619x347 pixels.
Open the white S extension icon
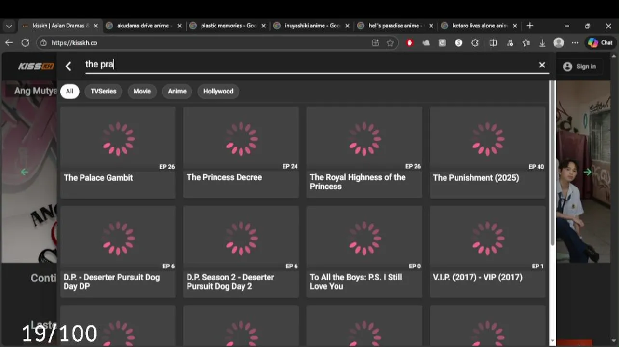[458, 43]
